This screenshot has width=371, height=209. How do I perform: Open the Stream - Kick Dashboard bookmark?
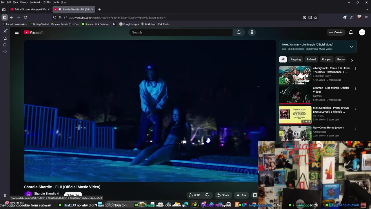coord(95,24)
